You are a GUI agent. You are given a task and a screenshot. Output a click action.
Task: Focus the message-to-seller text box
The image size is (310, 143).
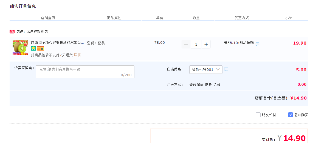click(85, 72)
